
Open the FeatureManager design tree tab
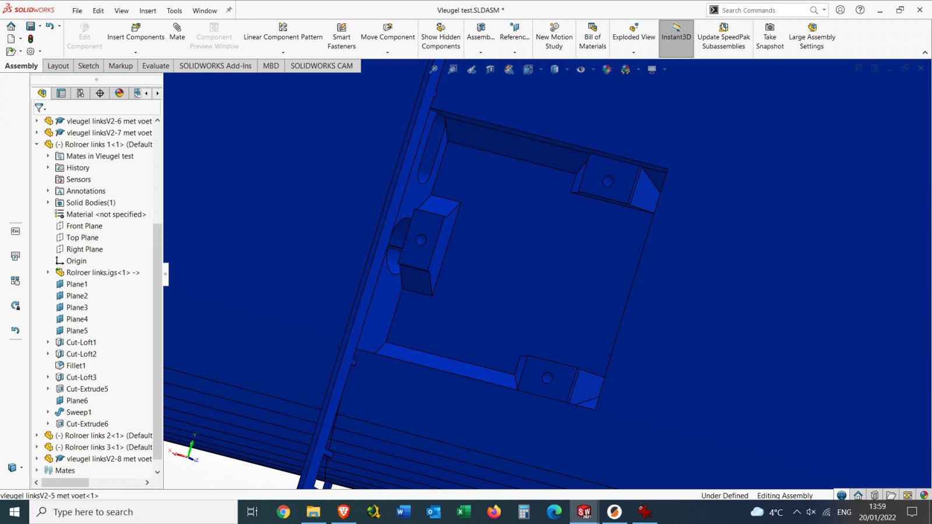42,93
